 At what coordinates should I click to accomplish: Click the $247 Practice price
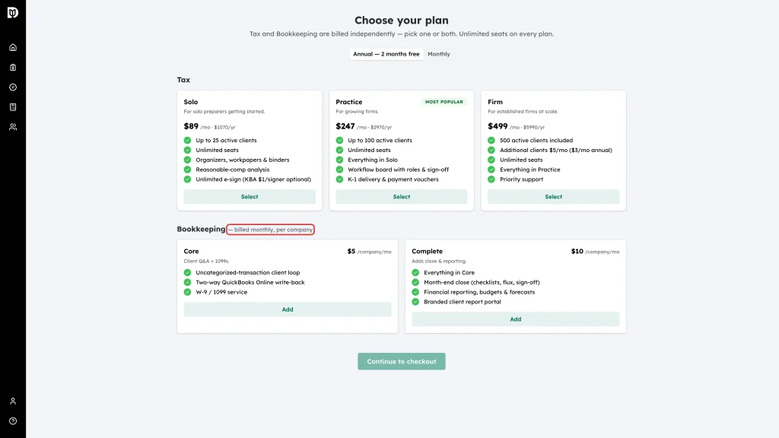point(345,126)
